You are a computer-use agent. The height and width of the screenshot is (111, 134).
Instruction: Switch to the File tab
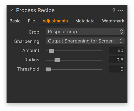click(x=31, y=21)
